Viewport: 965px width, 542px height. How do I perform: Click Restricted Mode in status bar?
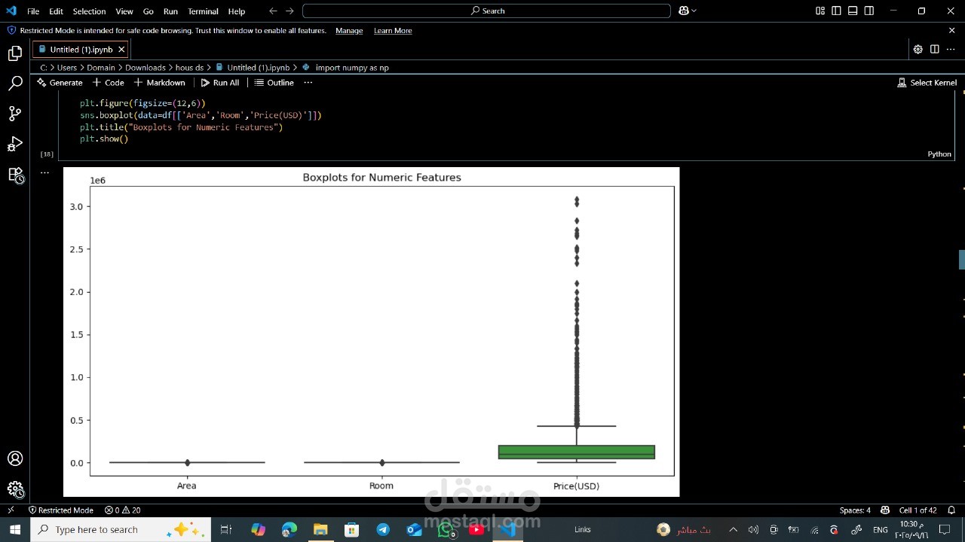pyautogui.click(x=60, y=510)
